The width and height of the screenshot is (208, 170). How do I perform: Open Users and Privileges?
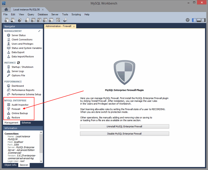tap(22, 44)
